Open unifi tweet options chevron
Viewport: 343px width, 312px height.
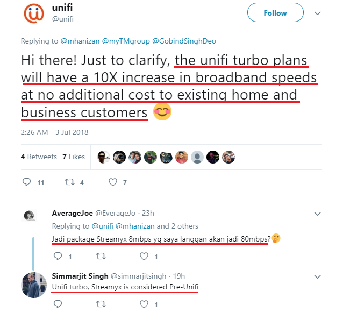click(x=317, y=13)
